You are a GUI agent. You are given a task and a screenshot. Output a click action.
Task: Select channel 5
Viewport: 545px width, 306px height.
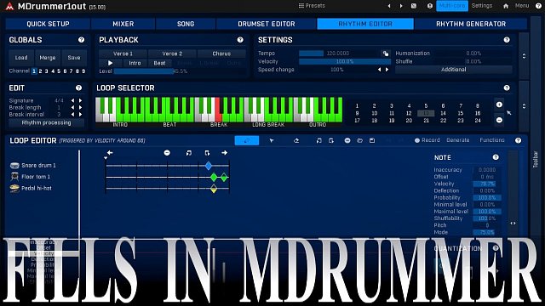pos(59,71)
